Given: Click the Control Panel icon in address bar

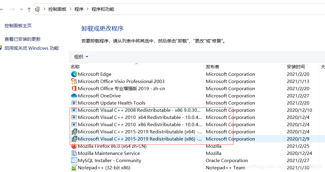Looking at the screenshot, I should pyautogui.click(x=38, y=9).
